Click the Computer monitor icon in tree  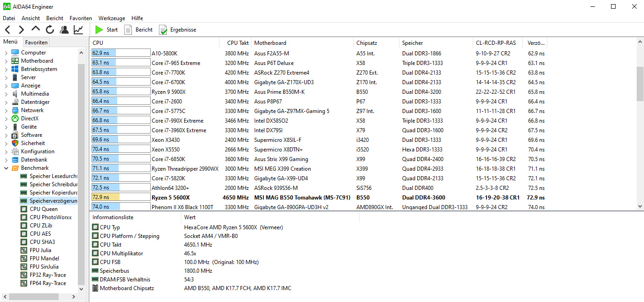[15, 53]
